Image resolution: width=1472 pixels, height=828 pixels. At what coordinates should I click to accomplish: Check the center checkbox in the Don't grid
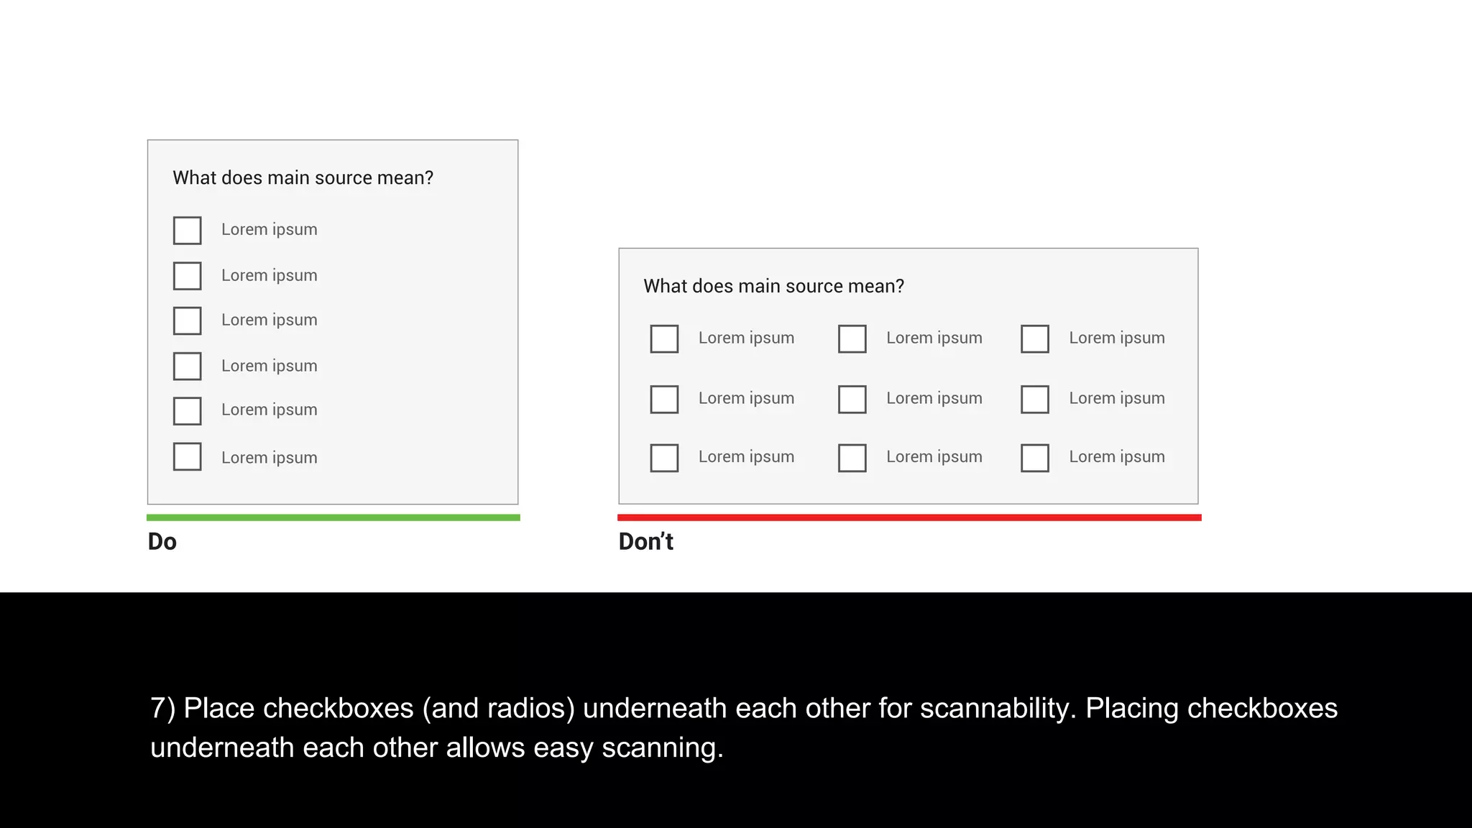tap(852, 399)
